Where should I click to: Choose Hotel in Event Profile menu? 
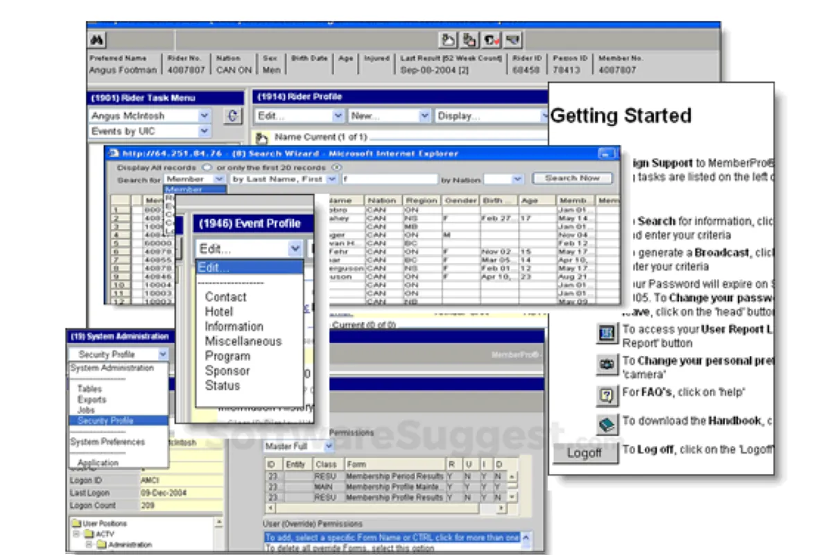point(218,311)
